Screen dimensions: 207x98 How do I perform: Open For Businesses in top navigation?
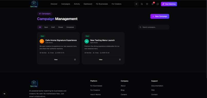102,4
